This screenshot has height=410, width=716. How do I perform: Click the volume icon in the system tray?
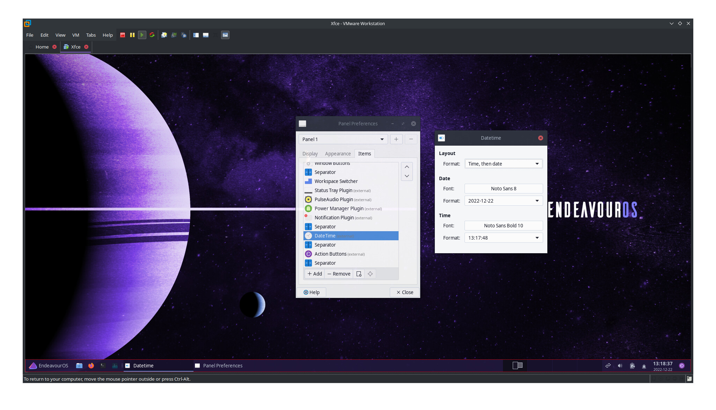click(620, 366)
